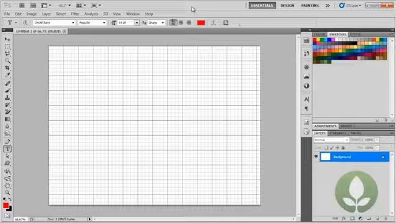Select the Custom Shape tool

(x=7, y=164)
